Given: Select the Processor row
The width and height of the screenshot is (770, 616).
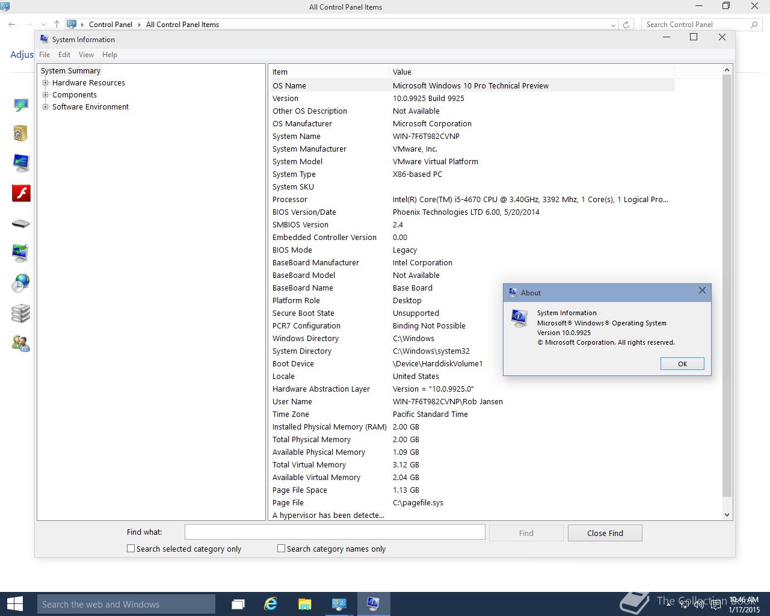Looking at the screenshot, I should [x=472, y=199].
